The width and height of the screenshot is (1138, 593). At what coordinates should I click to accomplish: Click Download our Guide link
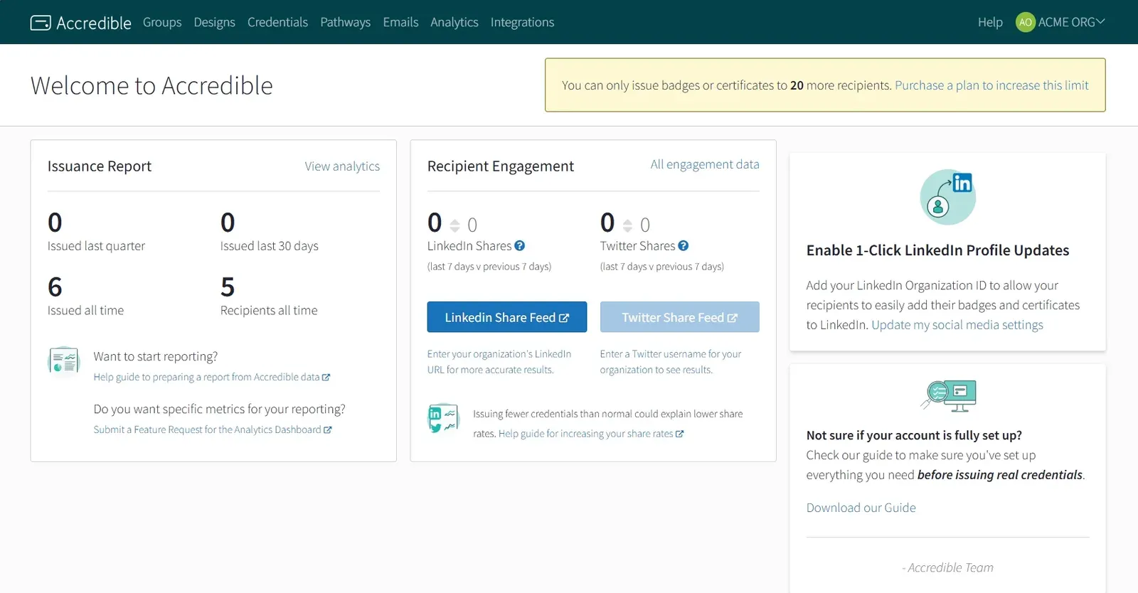861,508
